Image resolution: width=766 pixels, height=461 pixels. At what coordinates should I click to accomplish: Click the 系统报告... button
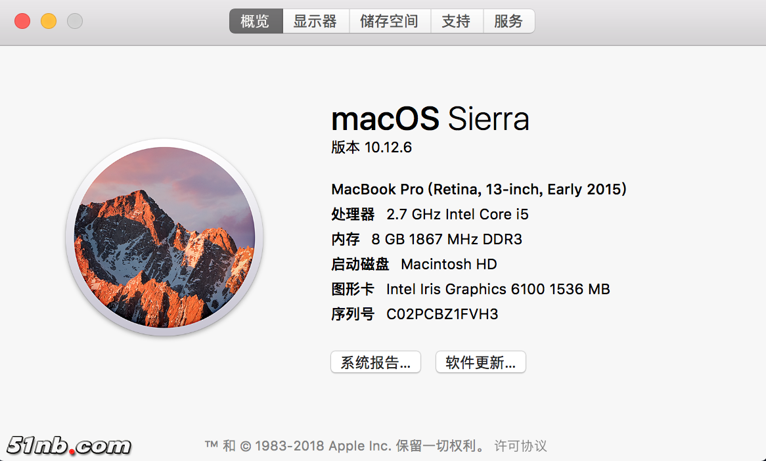point(375,362)
